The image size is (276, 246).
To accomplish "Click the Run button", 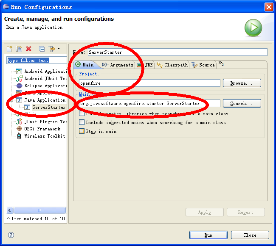I will [x=208, y=235].
